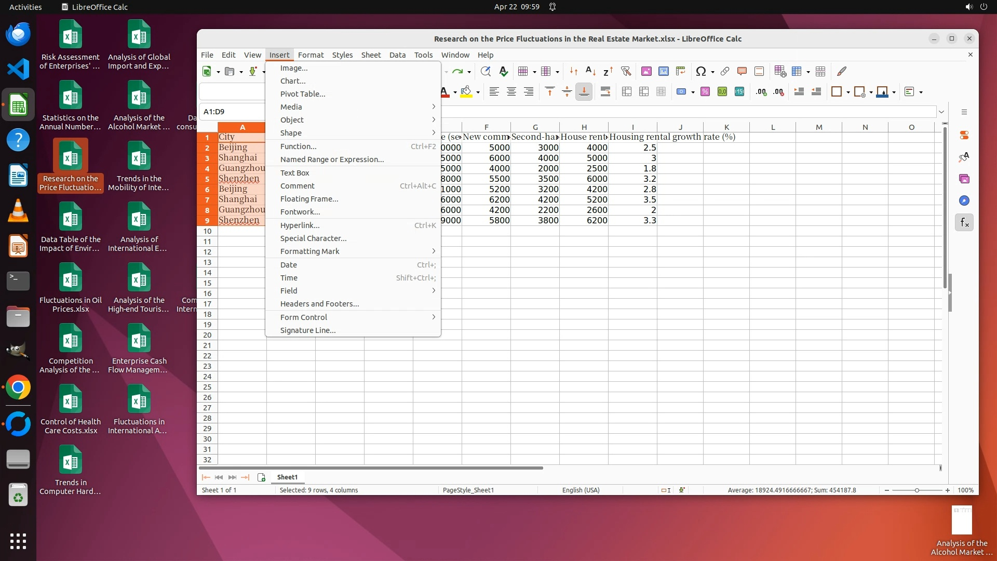Open the Borders dropdown arrow
997x561 pixels.
848,92
